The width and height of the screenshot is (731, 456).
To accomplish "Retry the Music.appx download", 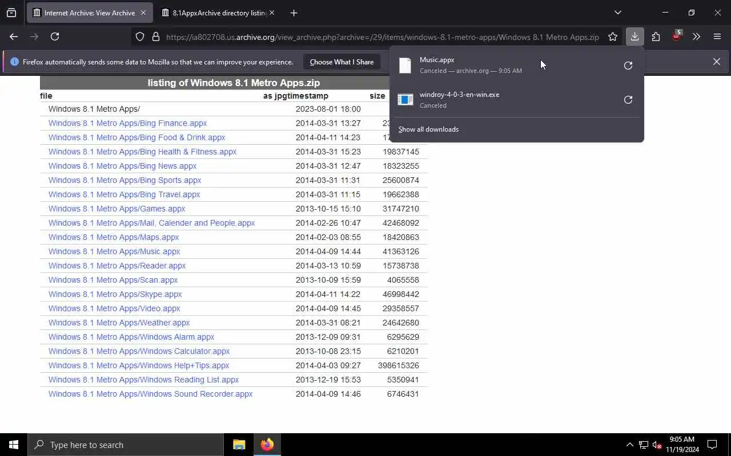I will [628, 66].
